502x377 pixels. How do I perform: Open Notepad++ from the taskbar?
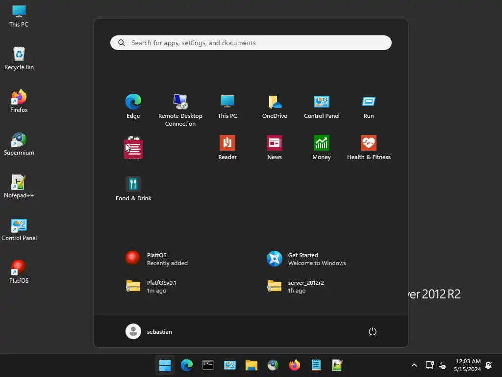(337, 365)
